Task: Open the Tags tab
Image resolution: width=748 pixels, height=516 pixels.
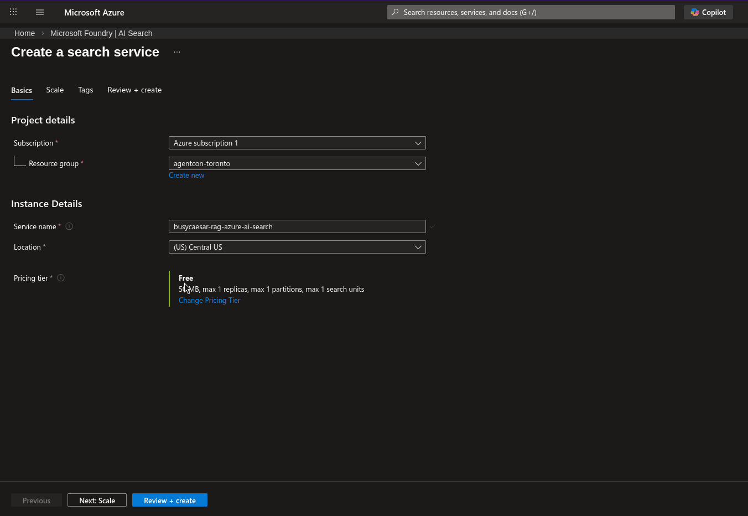Action: (86, 90)
